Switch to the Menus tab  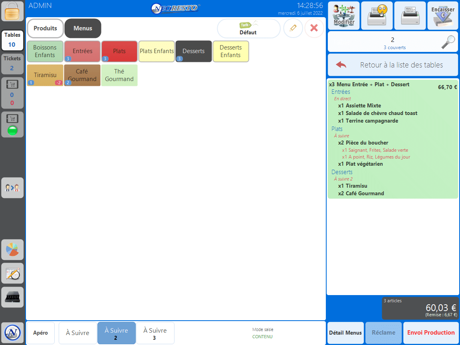coord(83,28)
